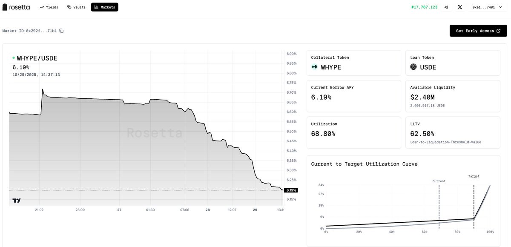
Task: Click the 6.90% y-axis label
Action: pos(292,54)
